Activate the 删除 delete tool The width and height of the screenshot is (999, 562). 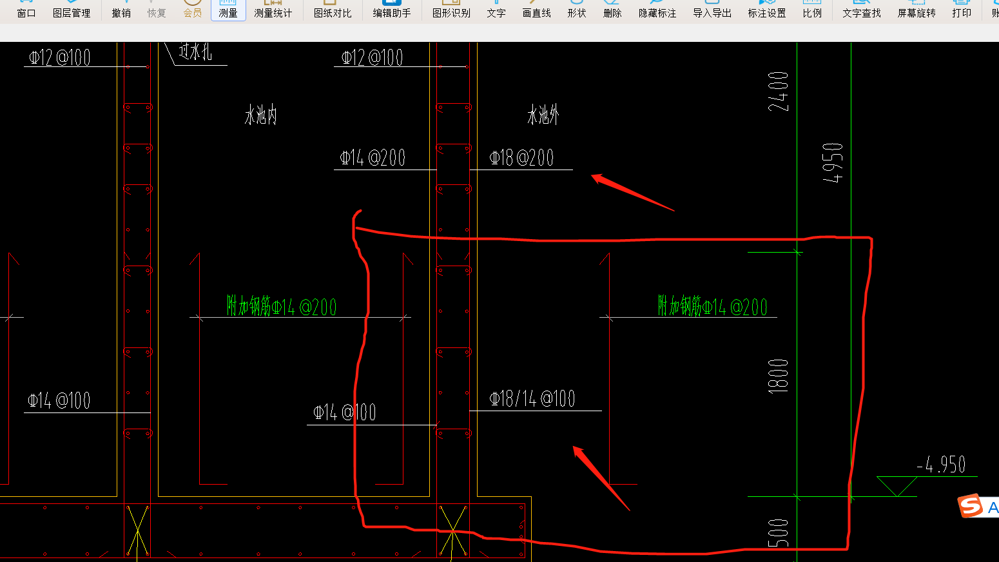click(x=612, y=10)
